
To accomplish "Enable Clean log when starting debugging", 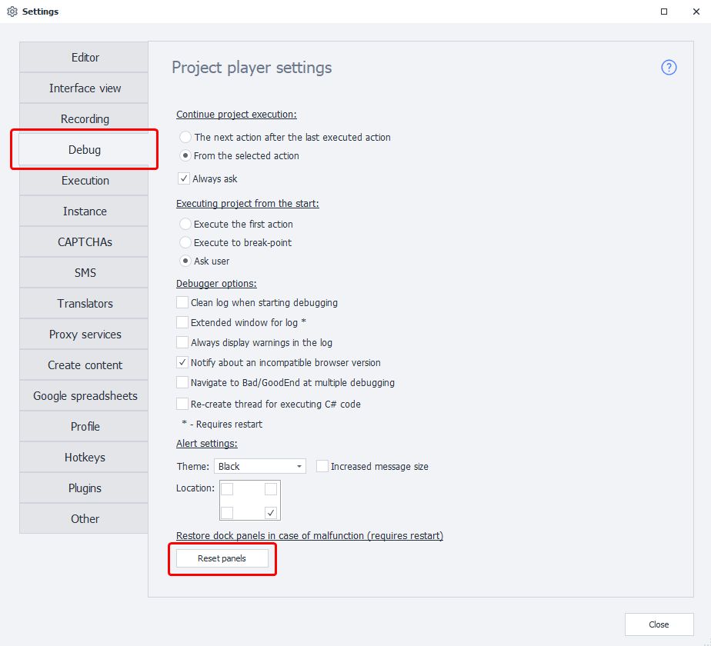I will [x=182, y=302].
